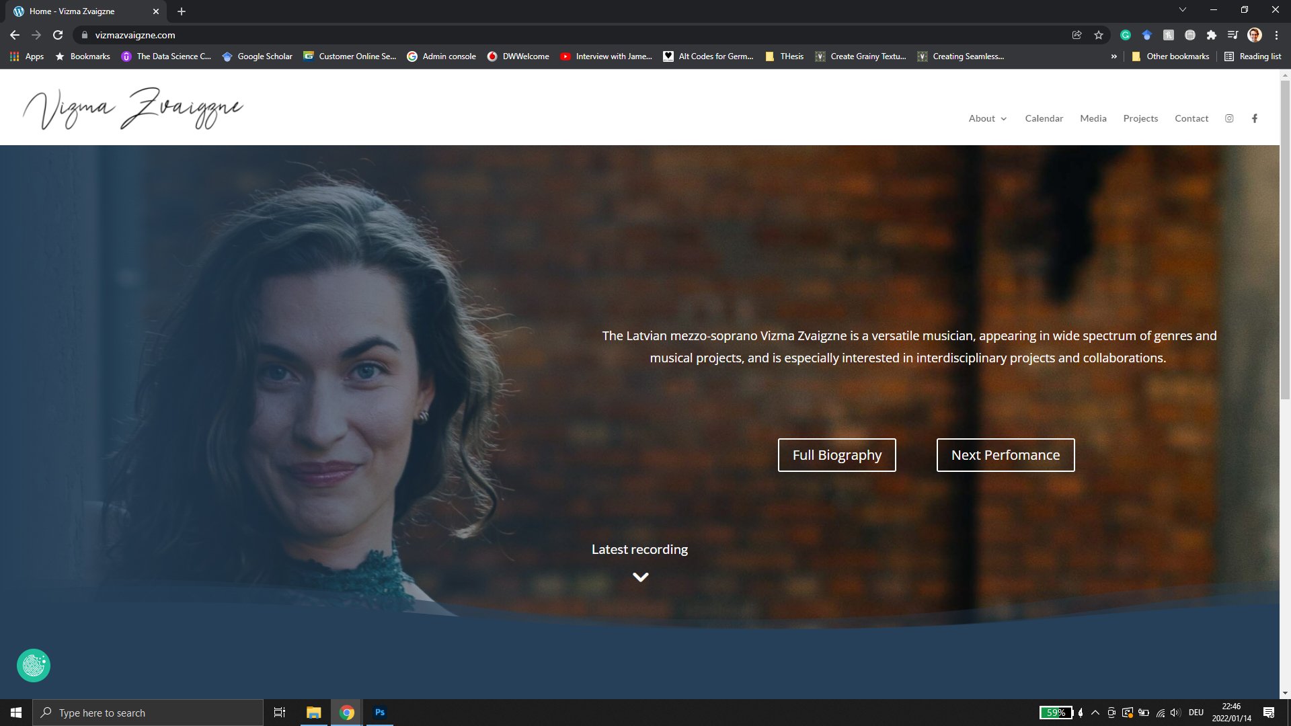Show hidden bookmarks overflow chevron
The width and height of the screenshot is (1291, 726).
[1114, 56]
